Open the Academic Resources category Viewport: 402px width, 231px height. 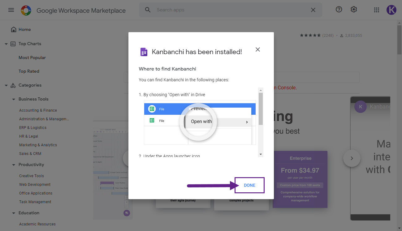(37, 224)
